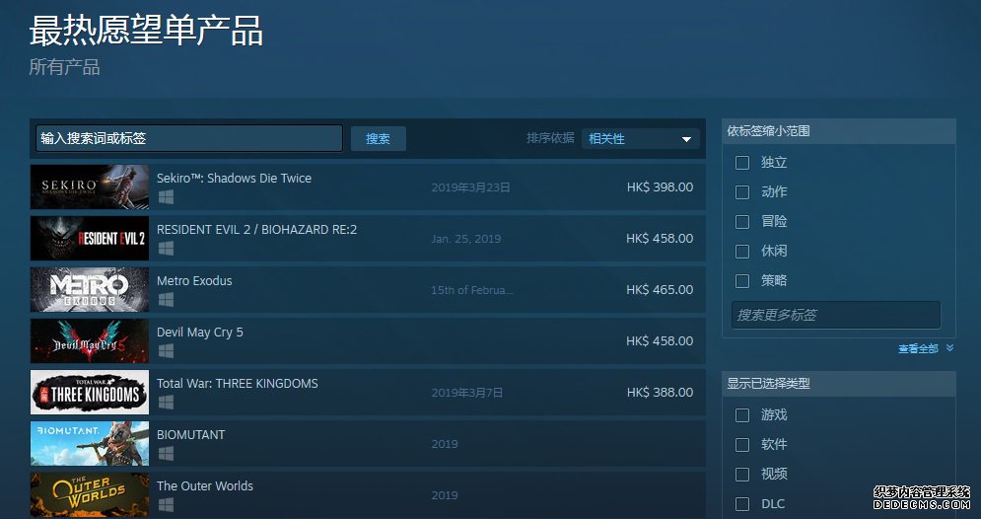The width and height of the screenshot is (981, 519).
Task: Focus the 搜索更多标签 tag search field
Action: pyautogui.click(x=836, y=315)
